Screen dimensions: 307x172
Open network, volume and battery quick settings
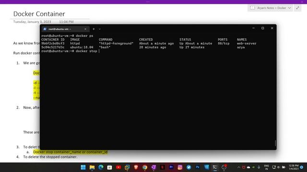(279, 167)
